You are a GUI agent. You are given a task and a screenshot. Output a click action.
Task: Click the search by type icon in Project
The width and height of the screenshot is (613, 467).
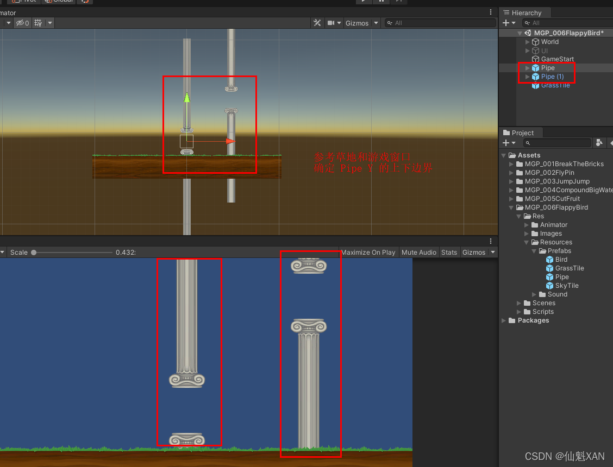(599, 143)
